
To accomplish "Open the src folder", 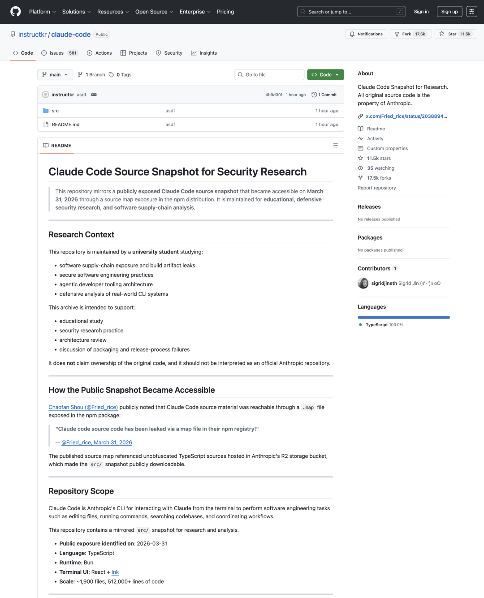I will coord(55,111).
